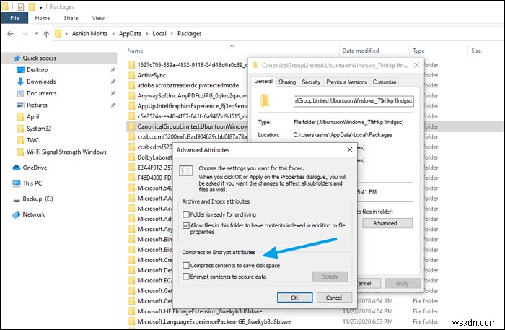Go back with the Back arrow
The width and height of the screenshot is (505, 330).
[10, 33]
